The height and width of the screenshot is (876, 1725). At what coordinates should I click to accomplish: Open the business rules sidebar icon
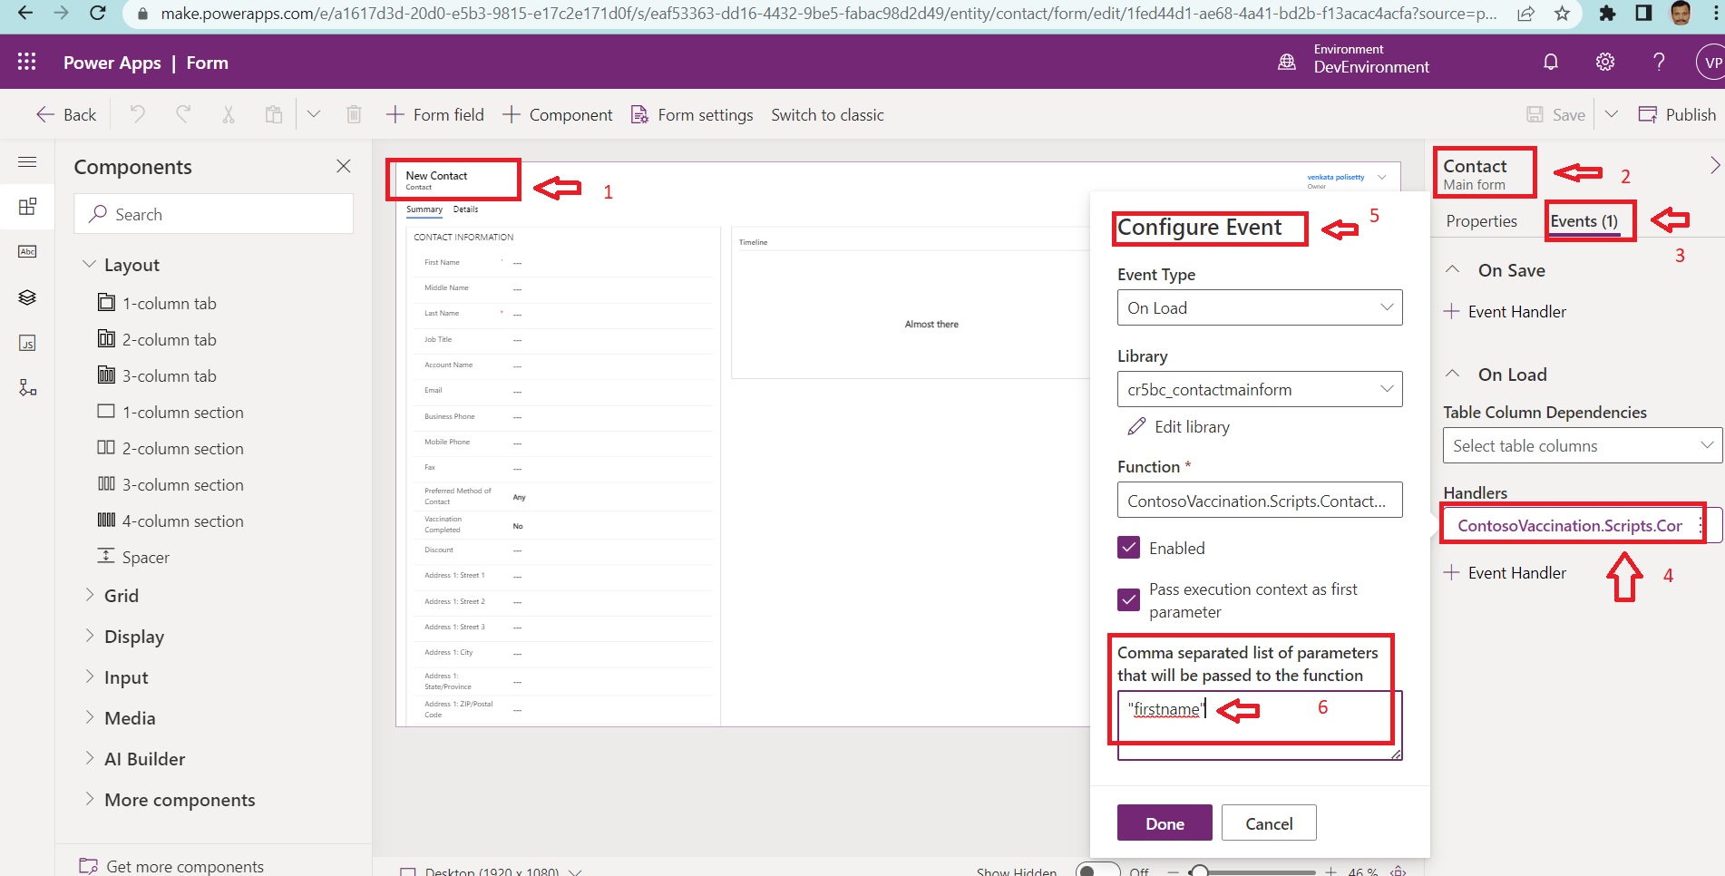coord(27,387)
